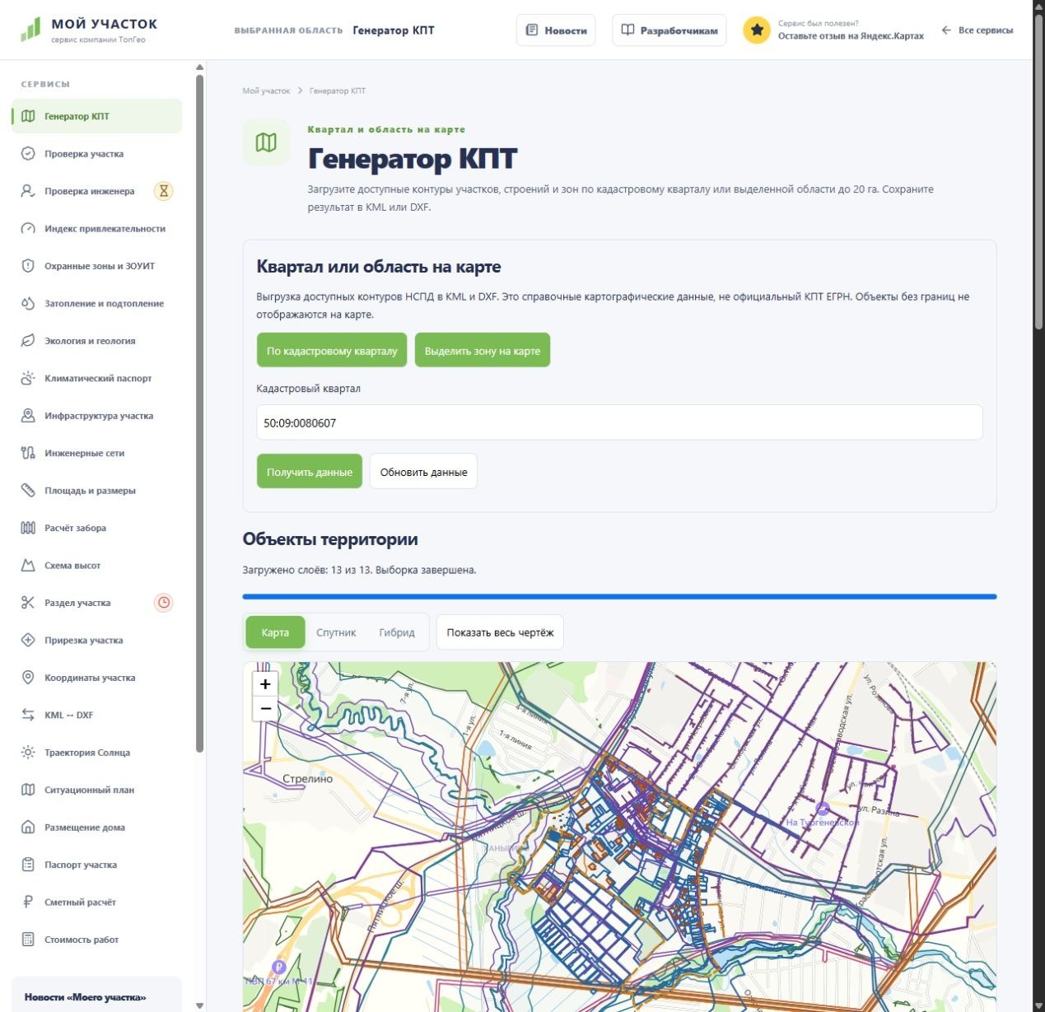Image resolution: width=1045 pixels, height=1012 pixels.
Task: Zoom in the map with plus button
Action: tap(265, 683)
